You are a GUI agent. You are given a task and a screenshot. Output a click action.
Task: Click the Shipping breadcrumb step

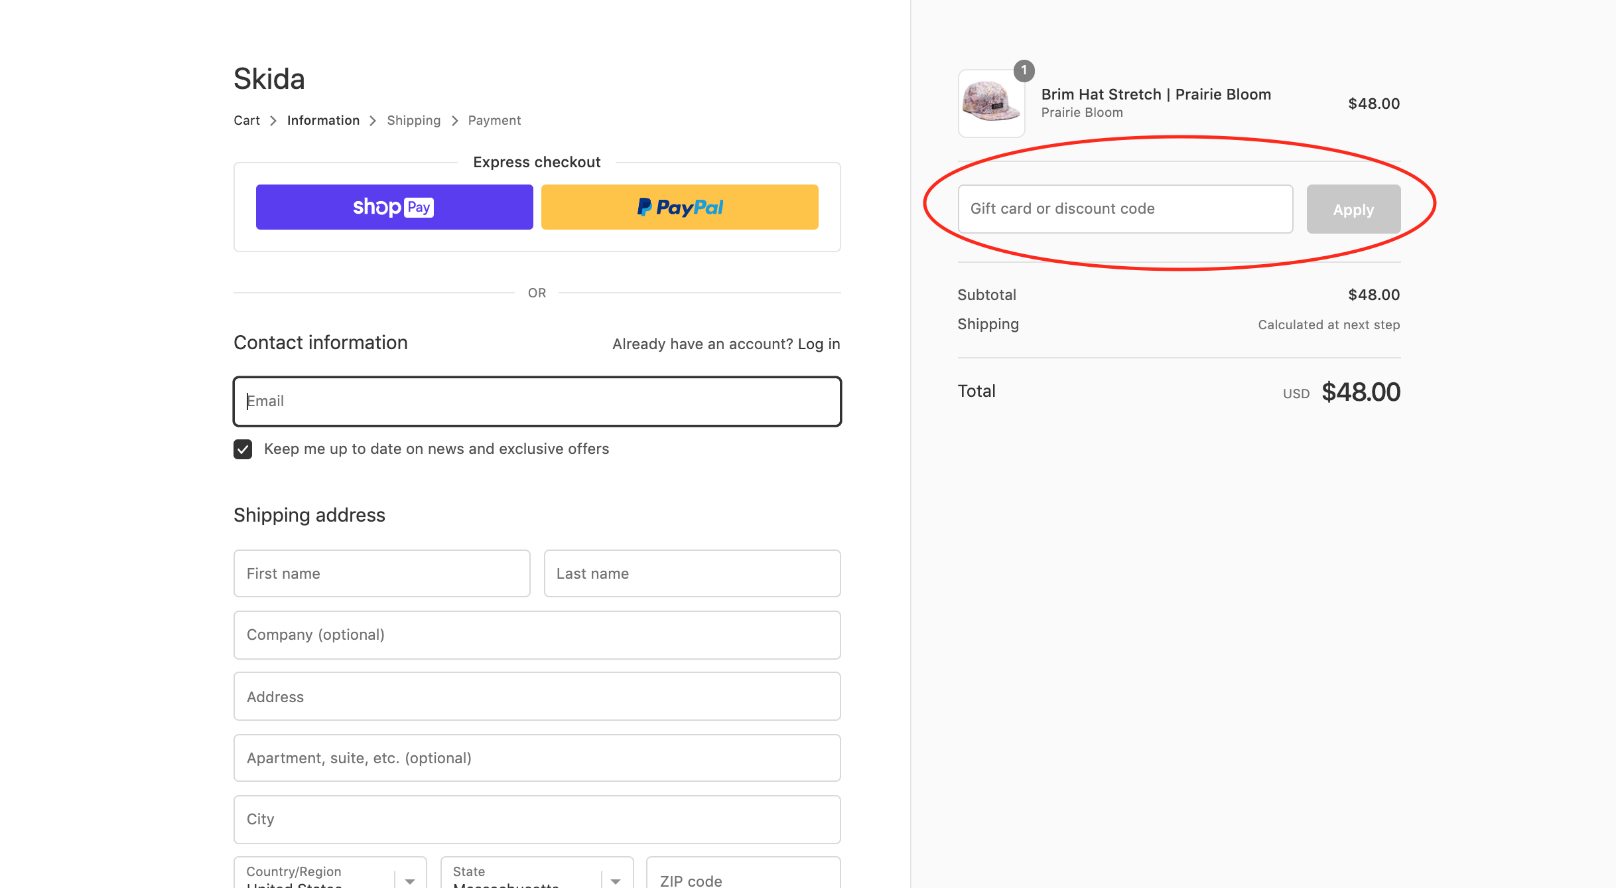413,120
